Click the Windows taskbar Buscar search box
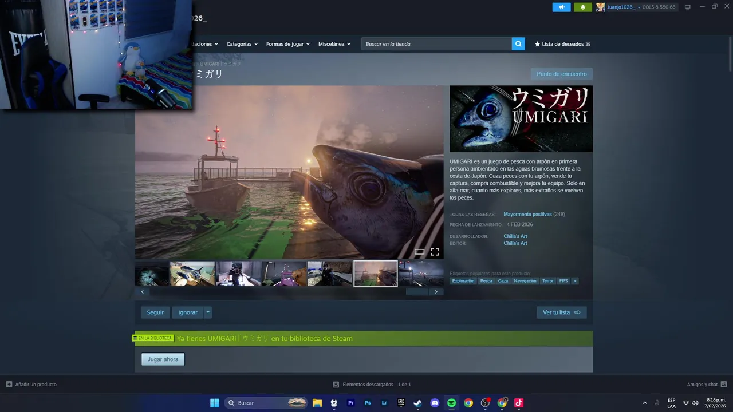The width and height of the screenshot is (733, 412). click(x=266, y=403)
